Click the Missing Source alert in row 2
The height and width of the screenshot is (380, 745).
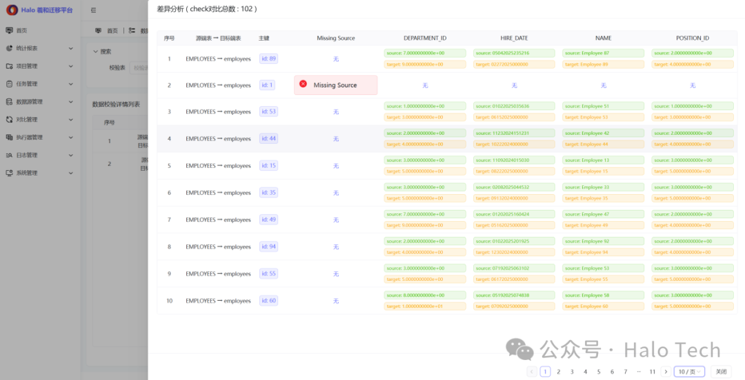pyautogui.click(x=335, y=85)
